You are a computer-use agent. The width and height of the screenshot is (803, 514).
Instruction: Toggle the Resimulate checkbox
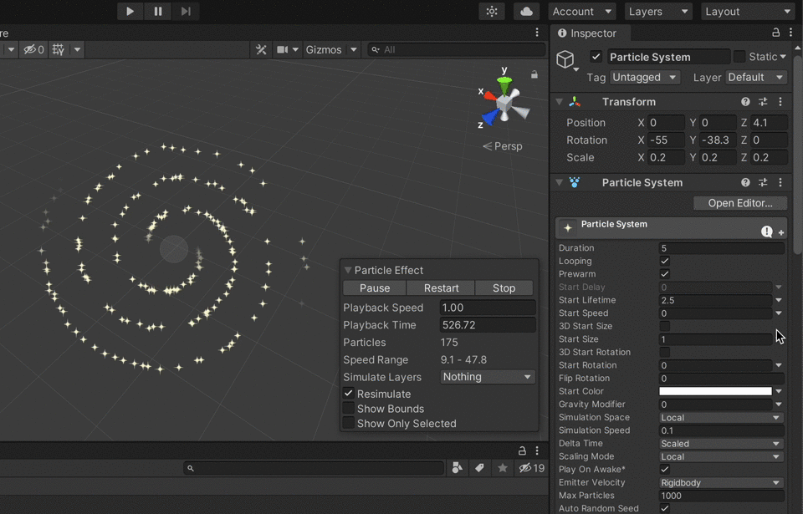tap(348, 394)
